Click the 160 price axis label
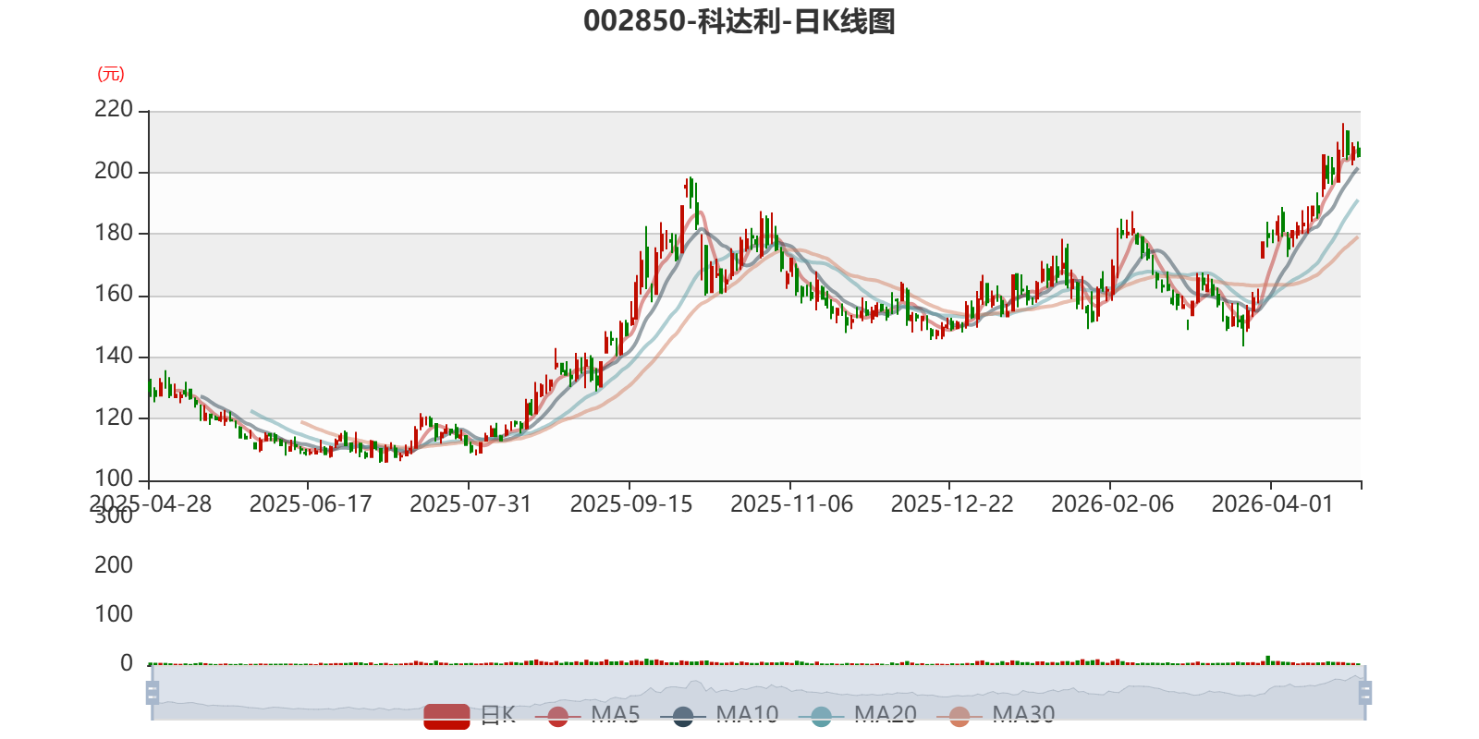This screenshot has height=739, width=1479. [114, 294]
